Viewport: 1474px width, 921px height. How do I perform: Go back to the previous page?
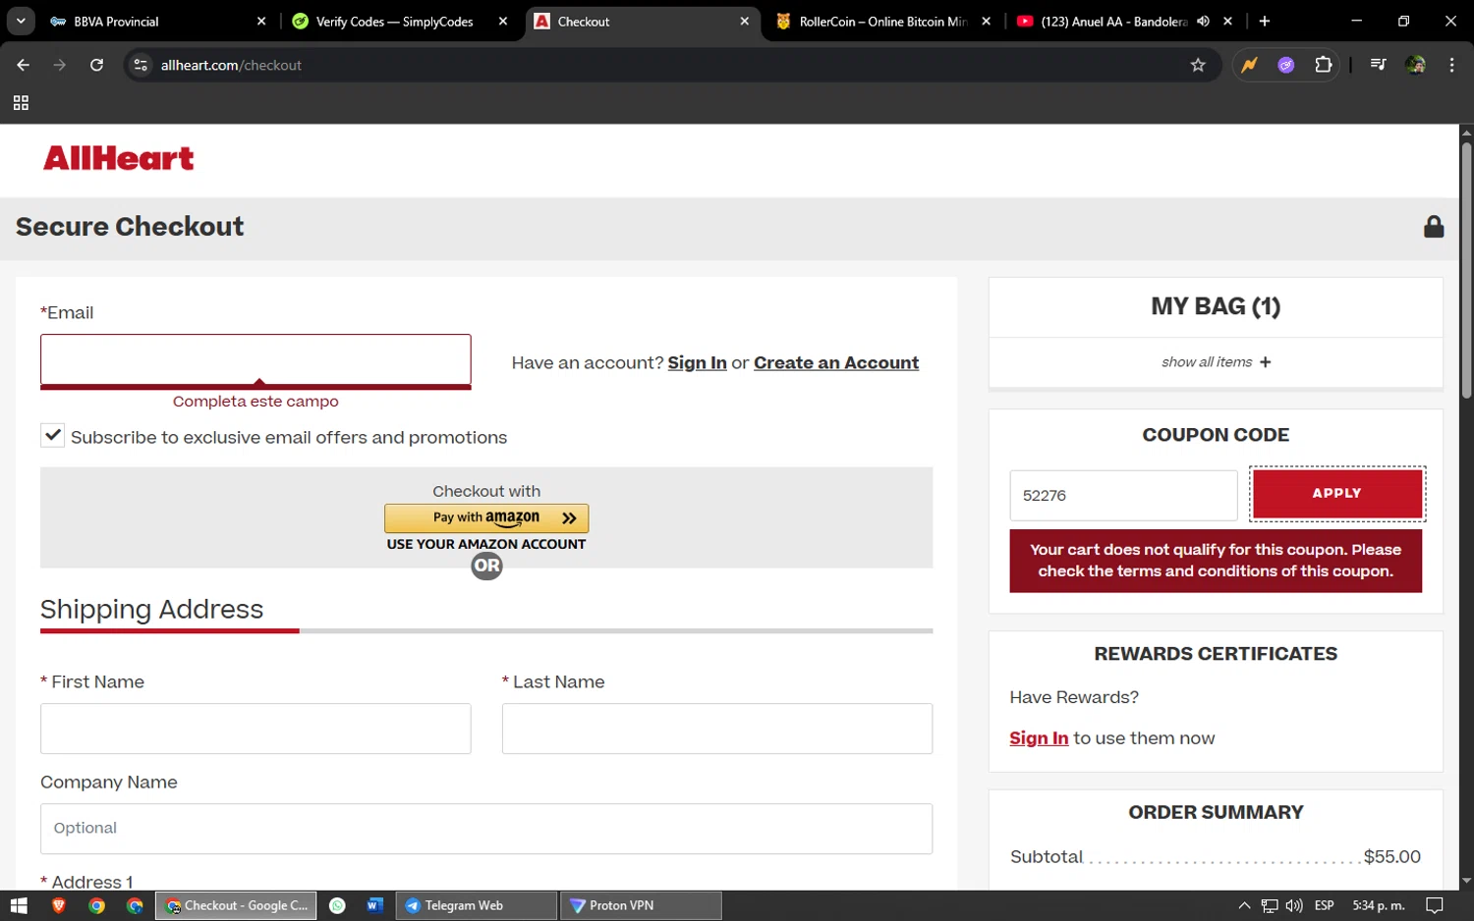[23, 65]
